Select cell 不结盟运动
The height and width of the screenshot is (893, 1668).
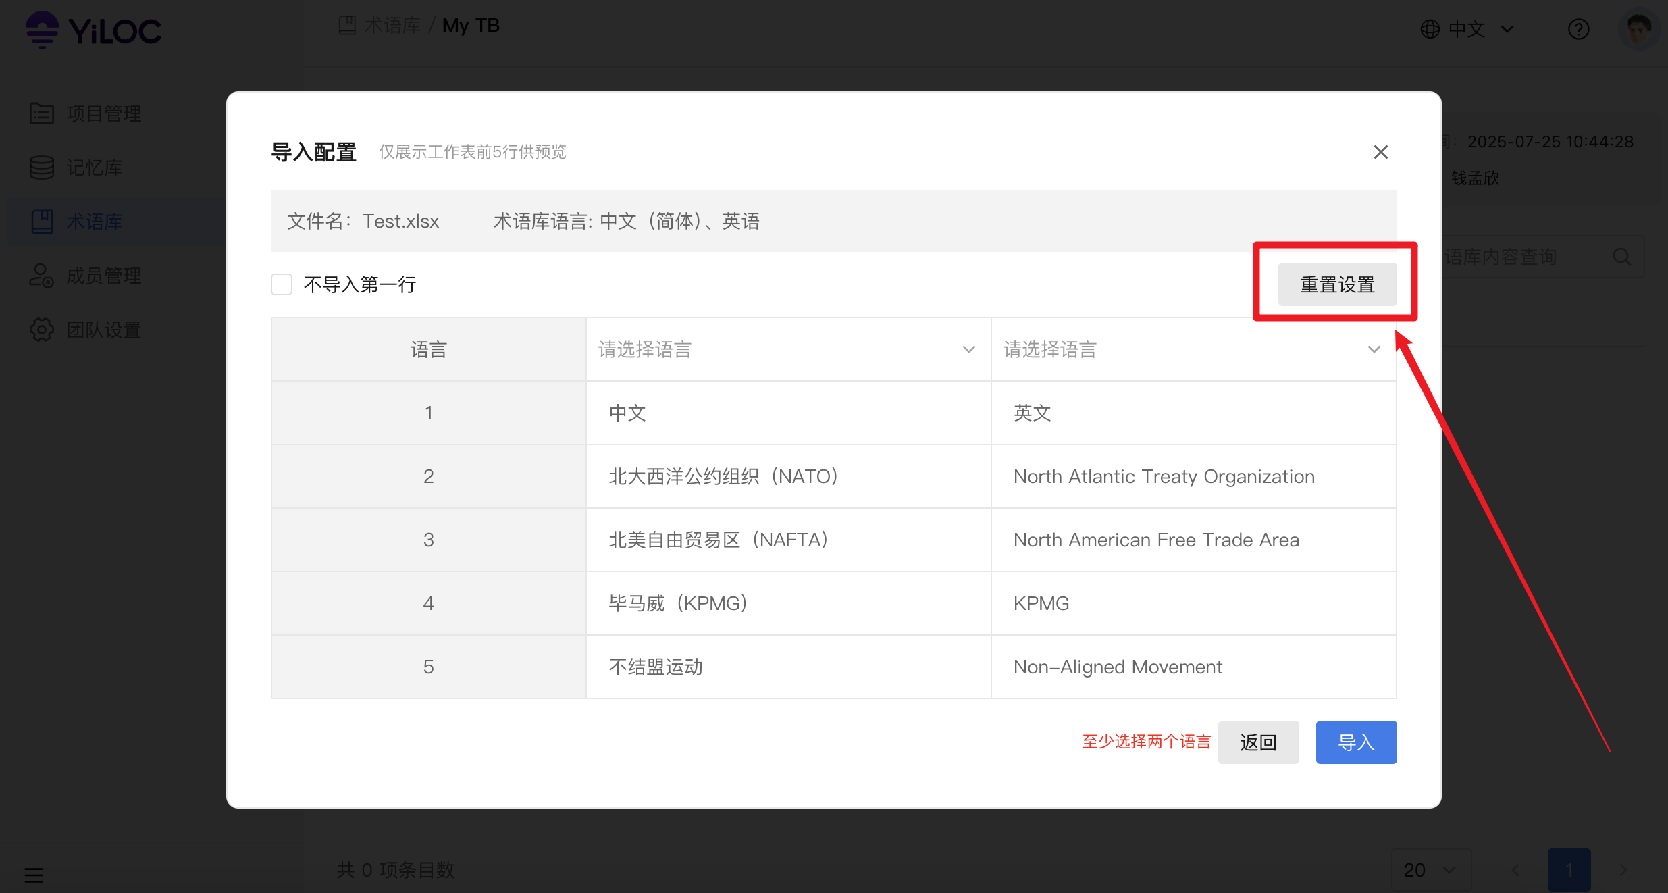(x=788, y=667)
